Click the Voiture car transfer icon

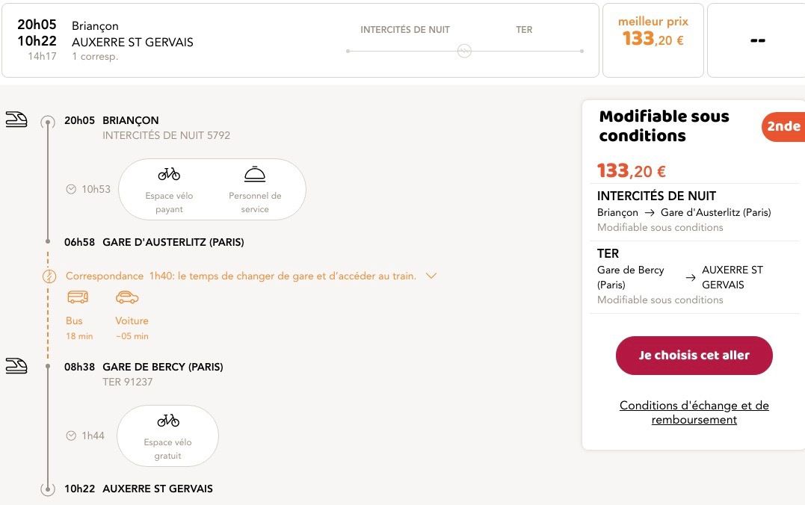point(127,297)
